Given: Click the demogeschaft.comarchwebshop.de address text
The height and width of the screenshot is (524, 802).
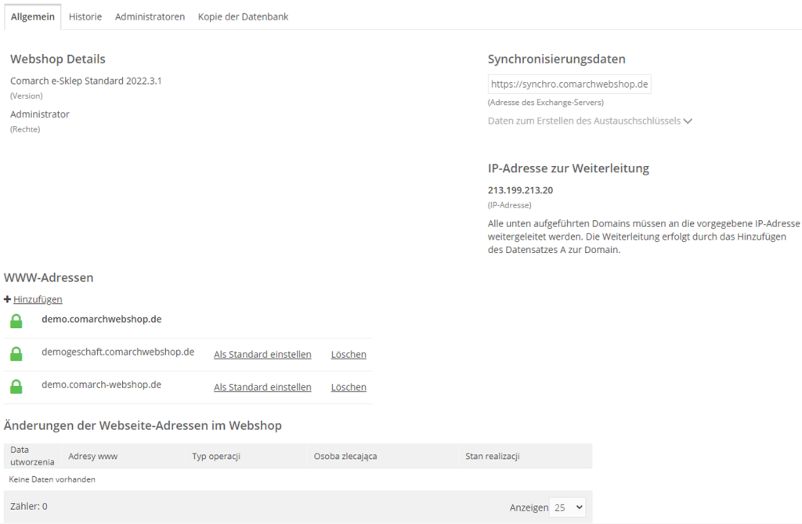Looking at the screenshot, I should coord(118,352).
